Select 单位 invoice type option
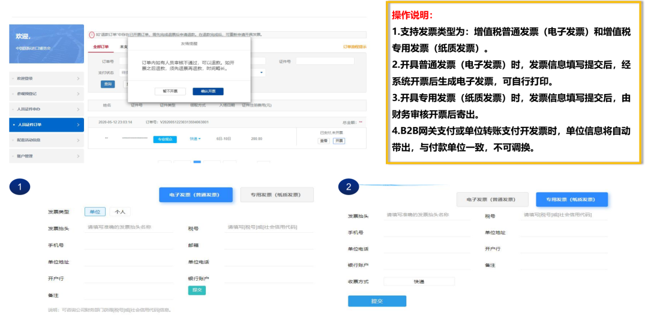This screenshot has width=648, height=319. point(95,212)
